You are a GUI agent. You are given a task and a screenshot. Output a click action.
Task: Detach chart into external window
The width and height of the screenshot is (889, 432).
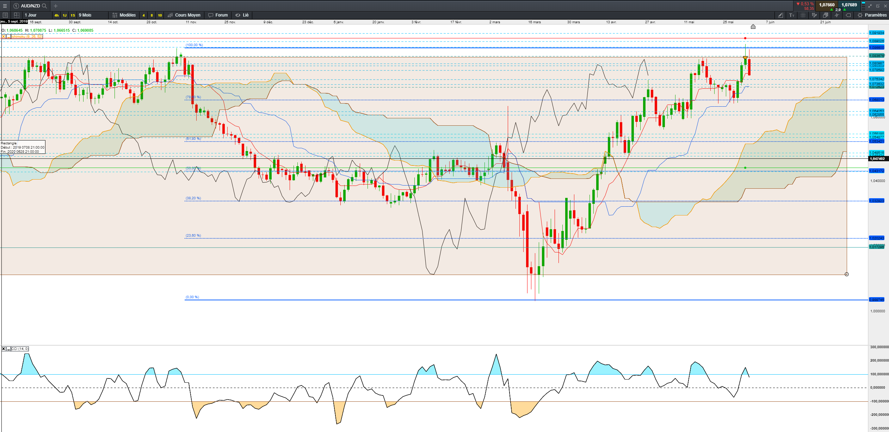[x=878, y=6]
